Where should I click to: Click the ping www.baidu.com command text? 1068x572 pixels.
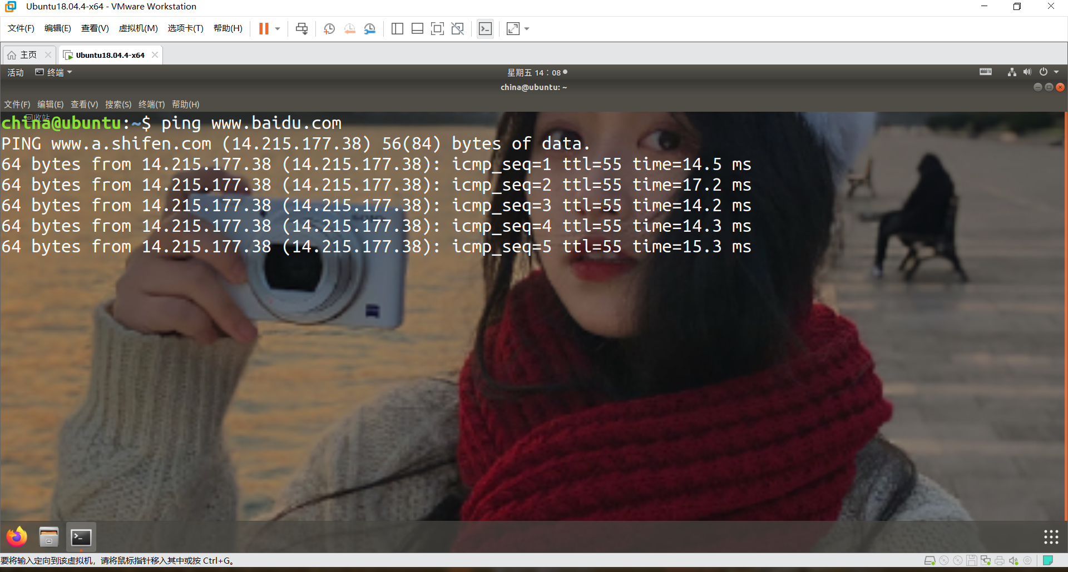pyautogui.click(x=251, y=123)
